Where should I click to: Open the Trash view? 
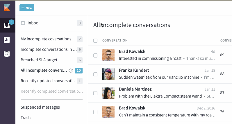[26, 118]
